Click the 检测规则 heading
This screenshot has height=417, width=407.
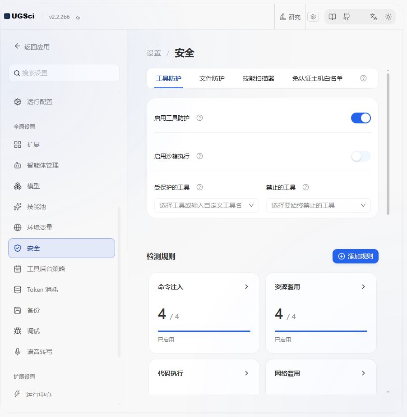(x=161, y=256)
